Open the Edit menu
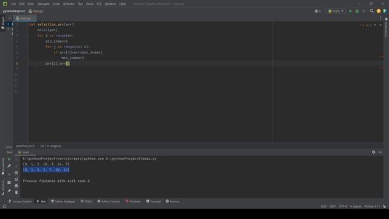 22,4
